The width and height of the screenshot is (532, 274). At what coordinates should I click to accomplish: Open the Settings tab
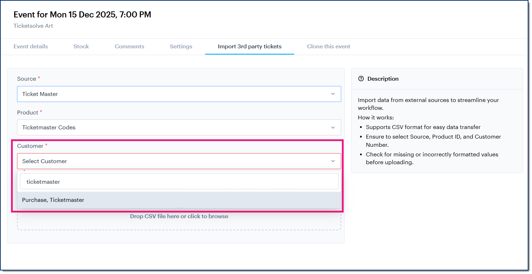[181, 47]
